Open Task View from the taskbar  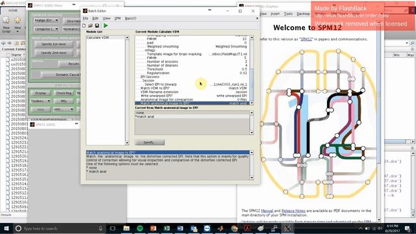[x=112, y=228]
